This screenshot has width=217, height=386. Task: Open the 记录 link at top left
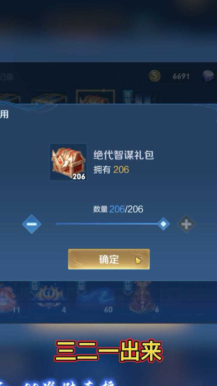point(7,77)
